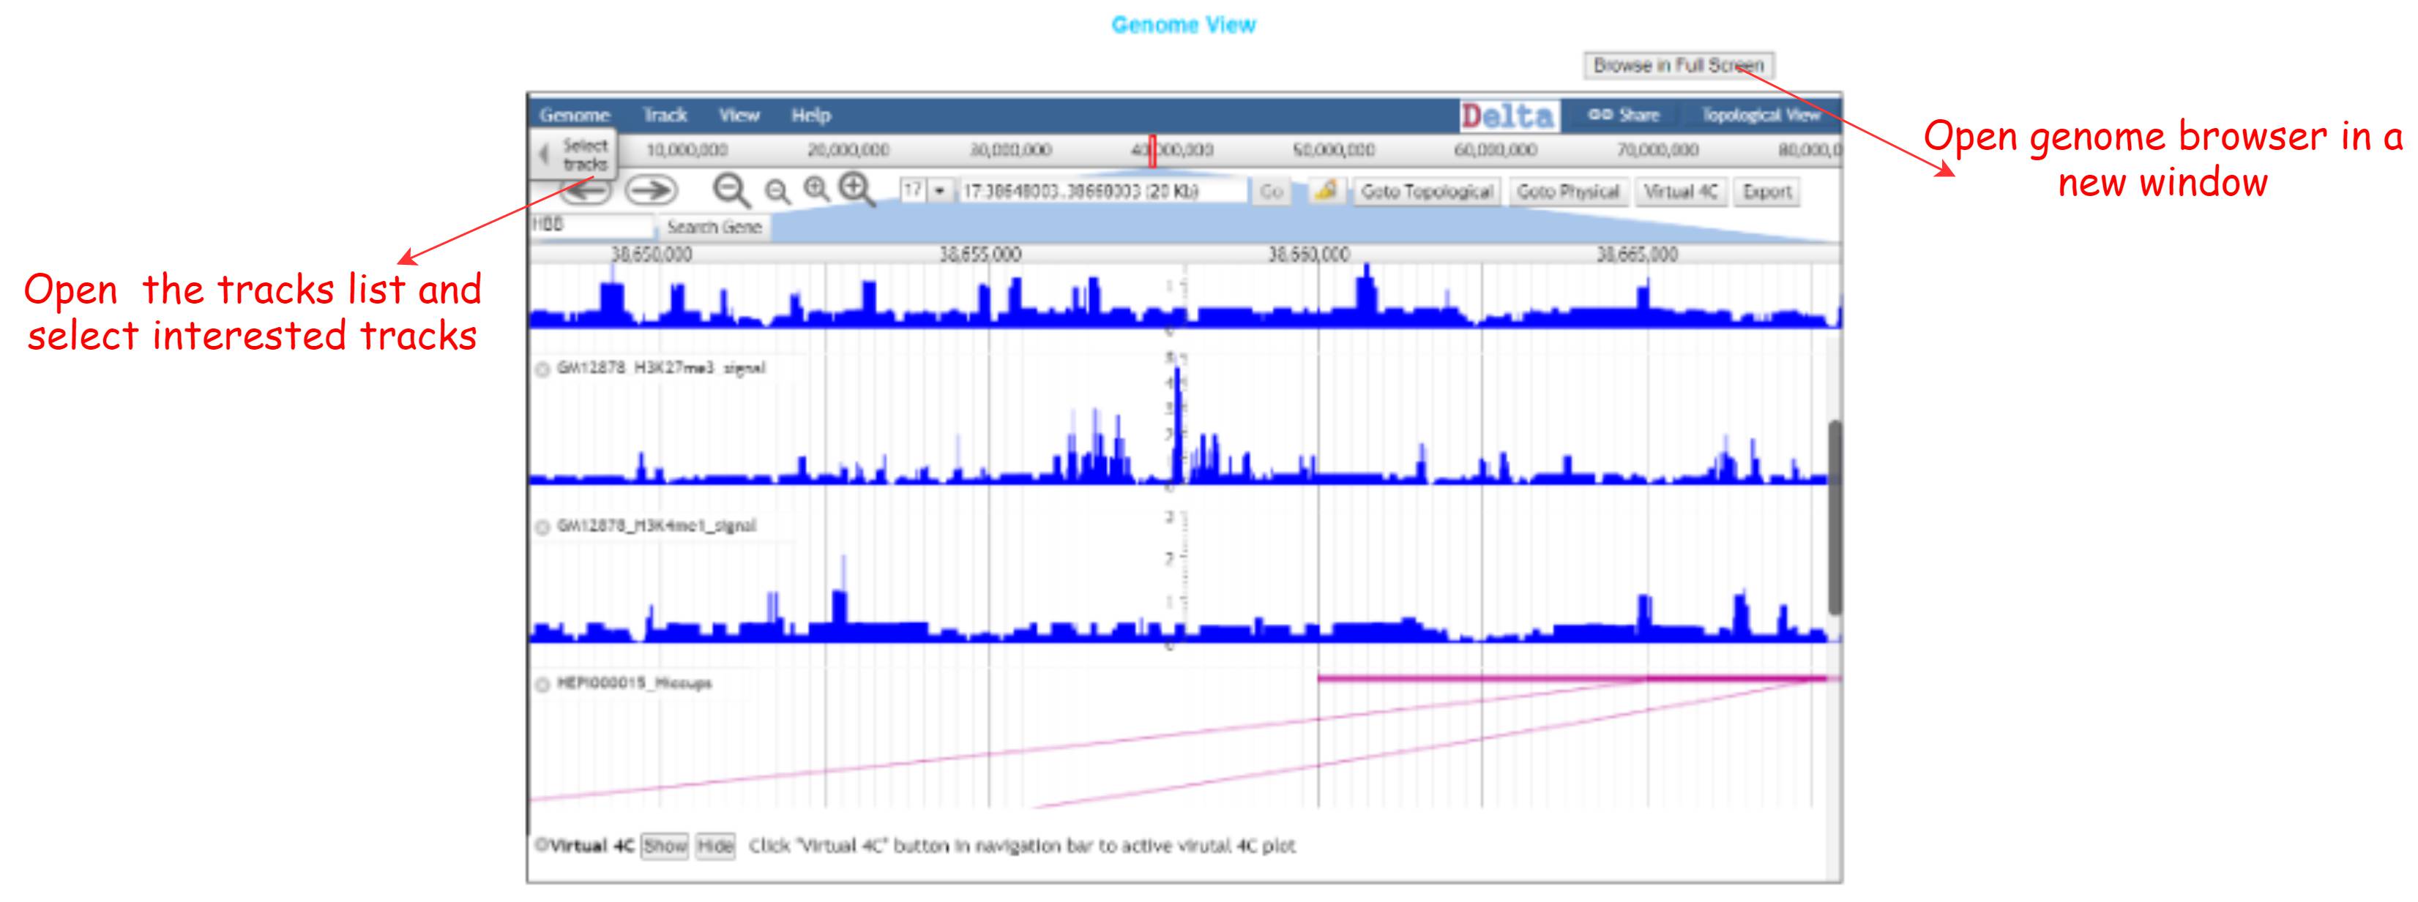Click 38,660,000 on the detail ruler
Screen dimensions: 2418x902
(x=1308, y=254)
